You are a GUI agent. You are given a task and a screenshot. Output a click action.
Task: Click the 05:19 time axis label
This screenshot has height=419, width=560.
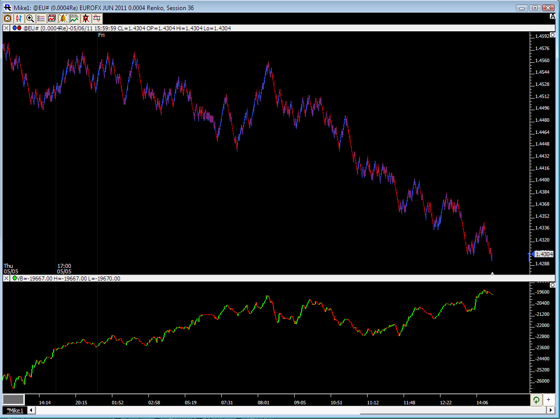190,403
